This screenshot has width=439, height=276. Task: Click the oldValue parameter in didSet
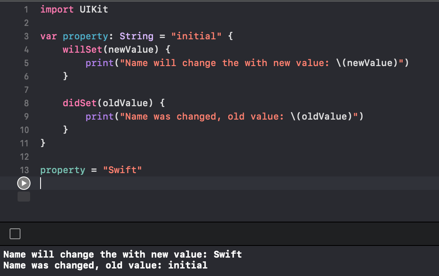[x=125, y=103]
